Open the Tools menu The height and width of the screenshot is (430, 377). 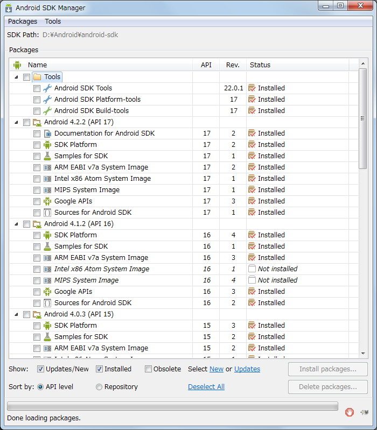coord(53,22)
